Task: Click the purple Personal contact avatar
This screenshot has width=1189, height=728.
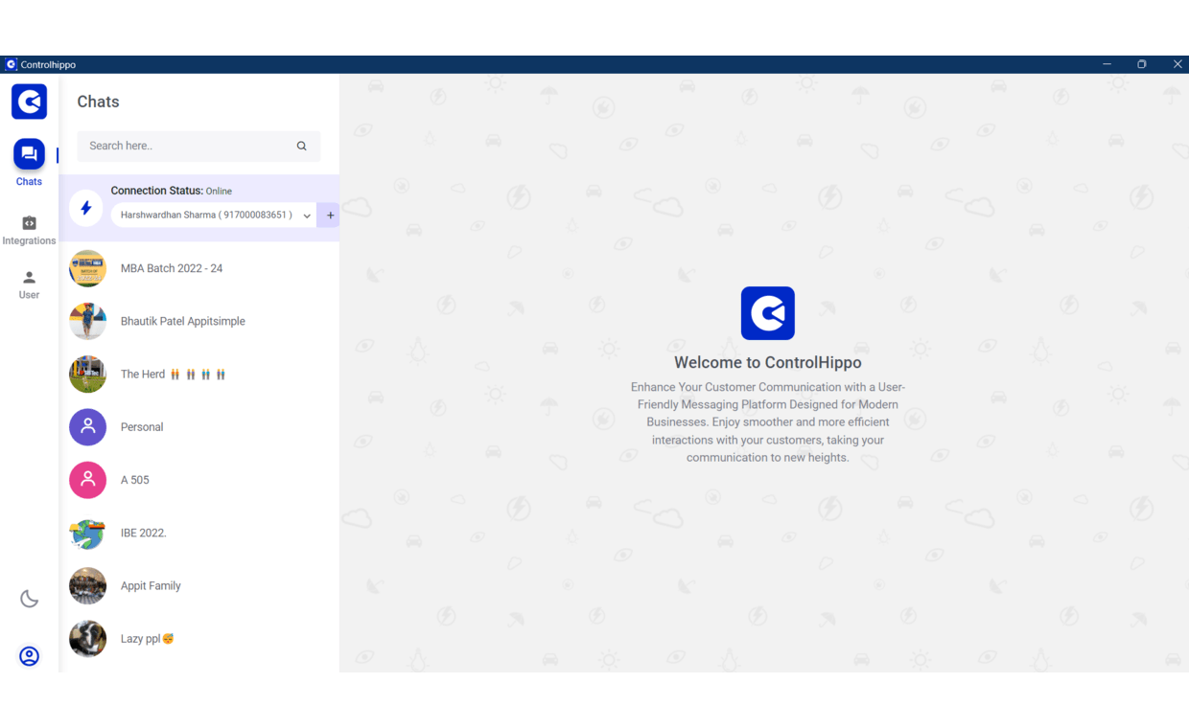Action: (87, 427)
